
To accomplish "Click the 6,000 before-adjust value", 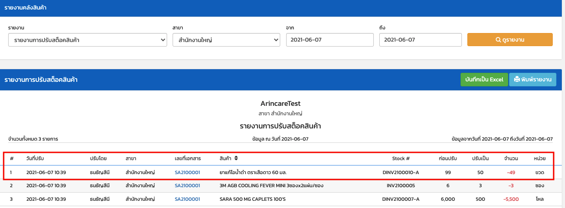I will click(448, 199).
